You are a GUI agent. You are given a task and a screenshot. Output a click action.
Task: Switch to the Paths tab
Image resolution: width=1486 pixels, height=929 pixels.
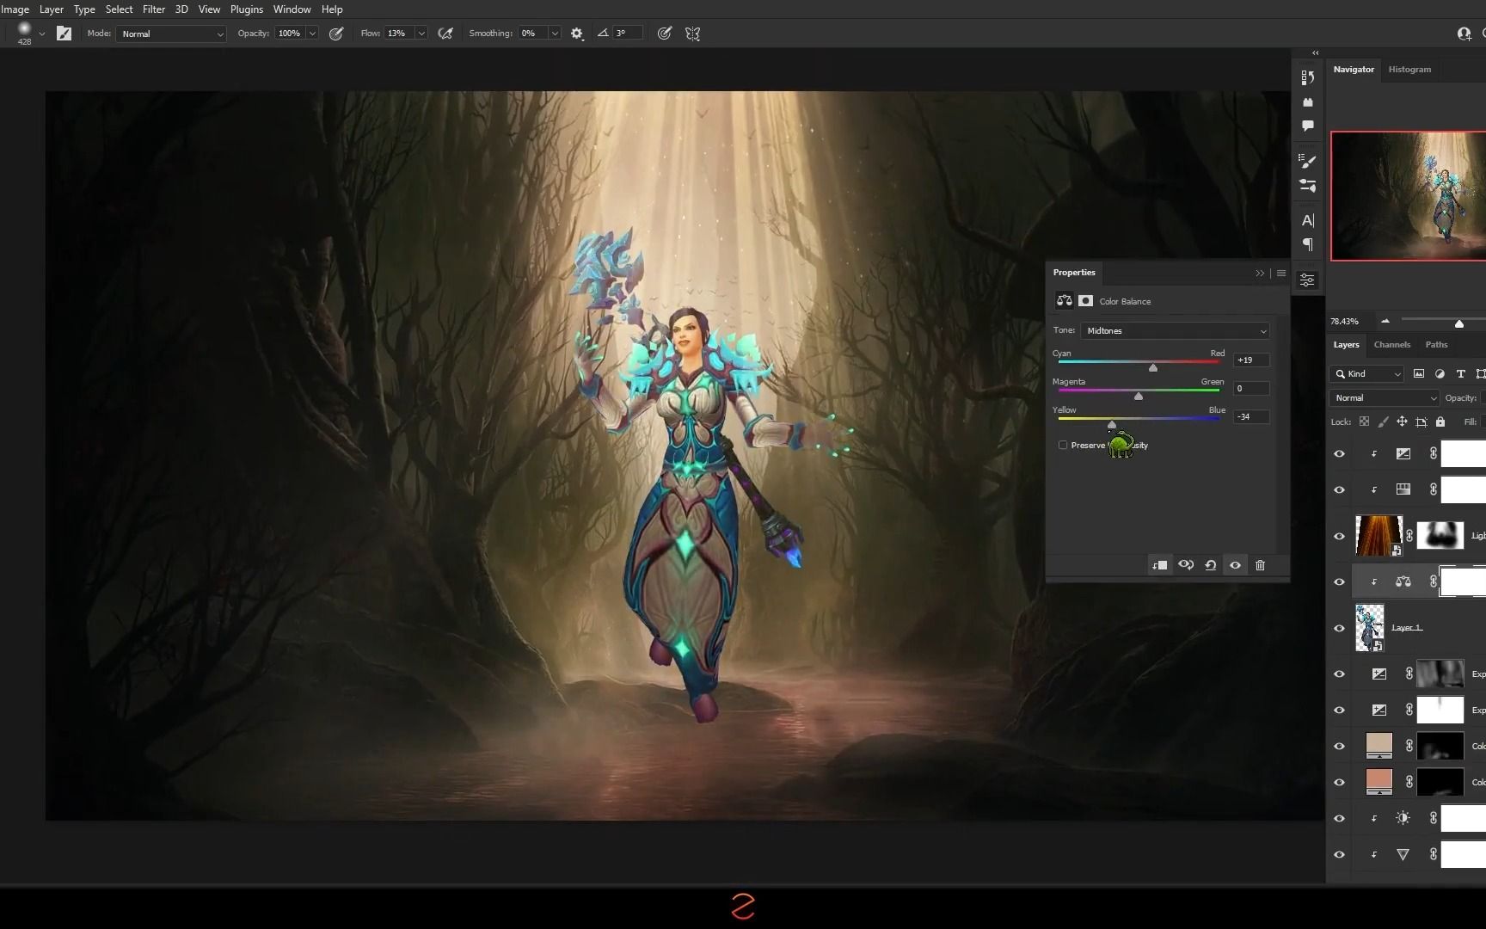coord(1436,345)
